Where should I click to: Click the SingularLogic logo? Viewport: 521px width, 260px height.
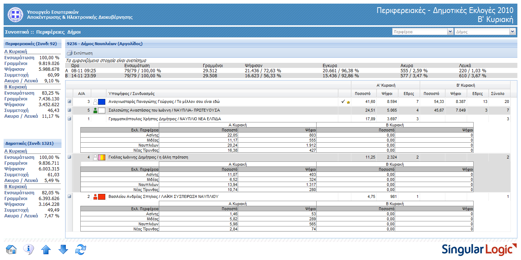coord(479,249)
